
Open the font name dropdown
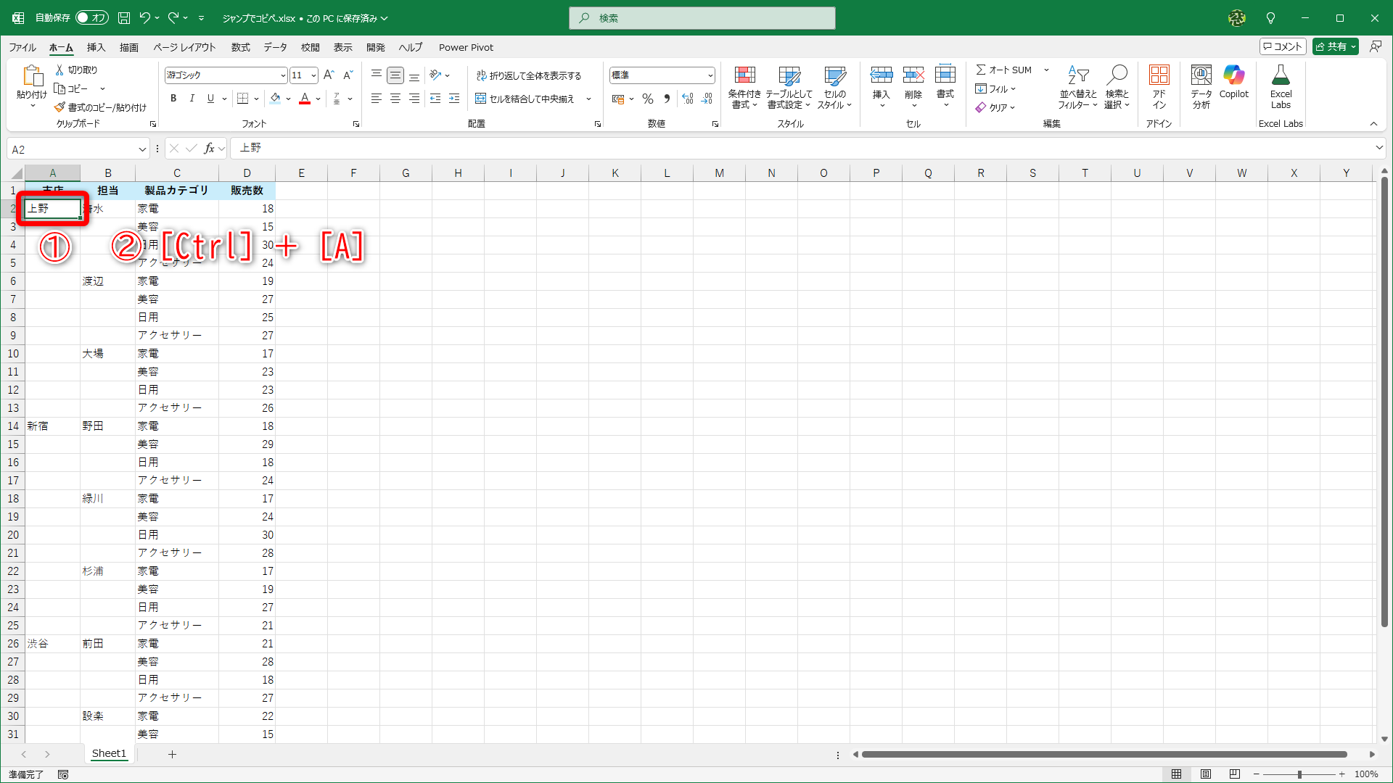pyautogui.click(x=283, y=75)
